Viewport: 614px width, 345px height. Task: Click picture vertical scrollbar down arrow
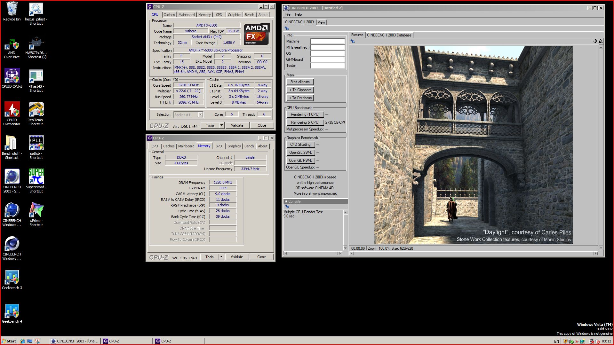(601, 248)
